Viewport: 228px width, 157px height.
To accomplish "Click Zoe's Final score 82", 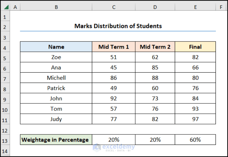I will pos(195,57).
